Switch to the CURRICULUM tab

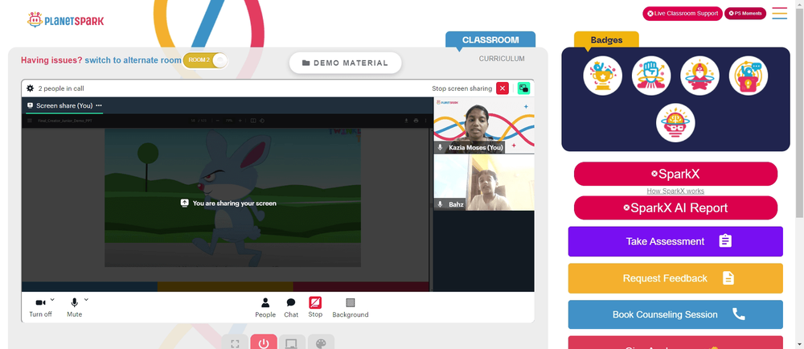pyautogui.click(x=502, y=59)
